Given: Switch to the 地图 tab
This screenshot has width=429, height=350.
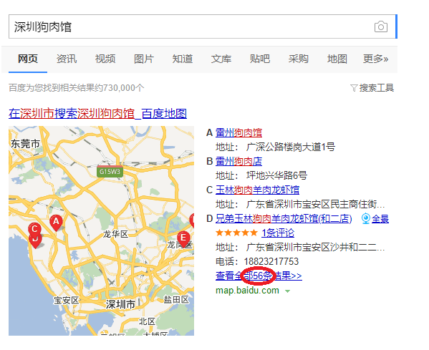Looking at the screenshot, I should tap(337, 59).
